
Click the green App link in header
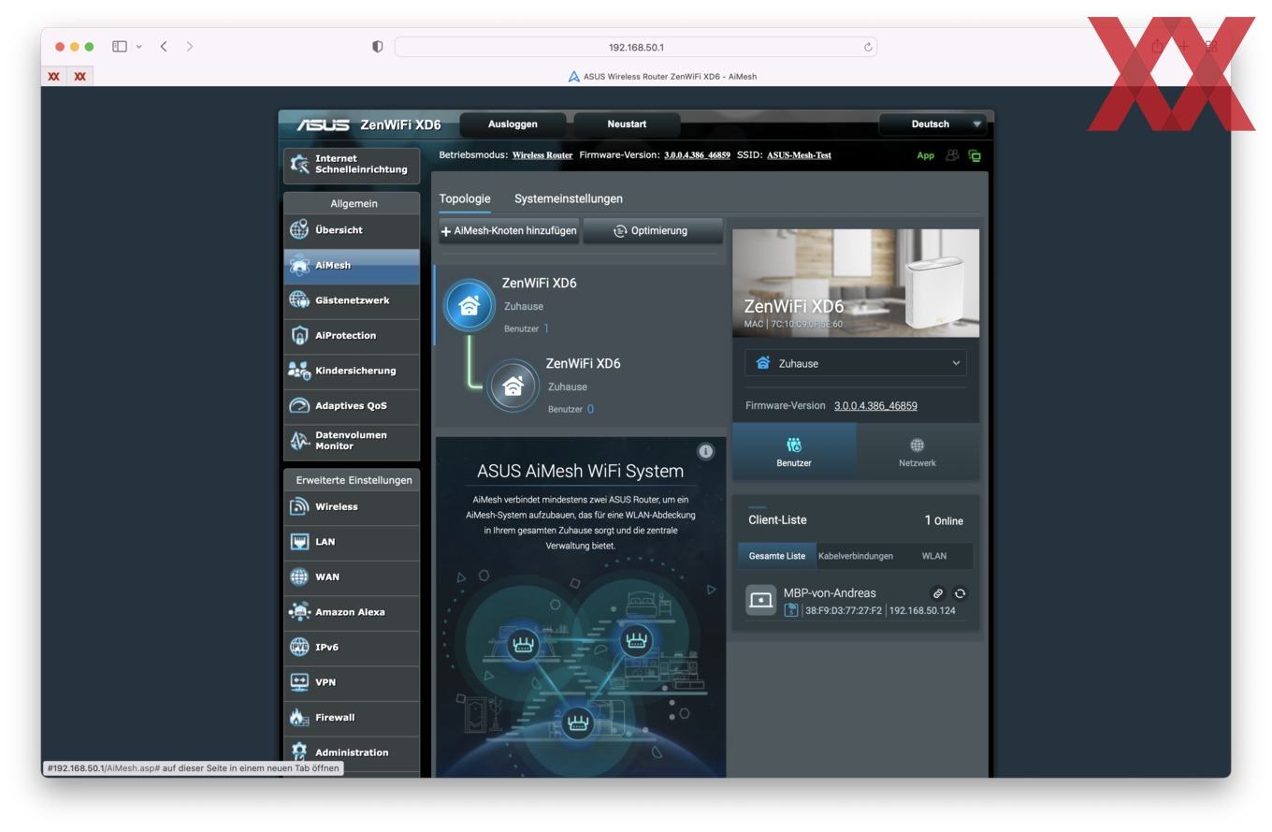pyautogui.click(x=925, y=155)
